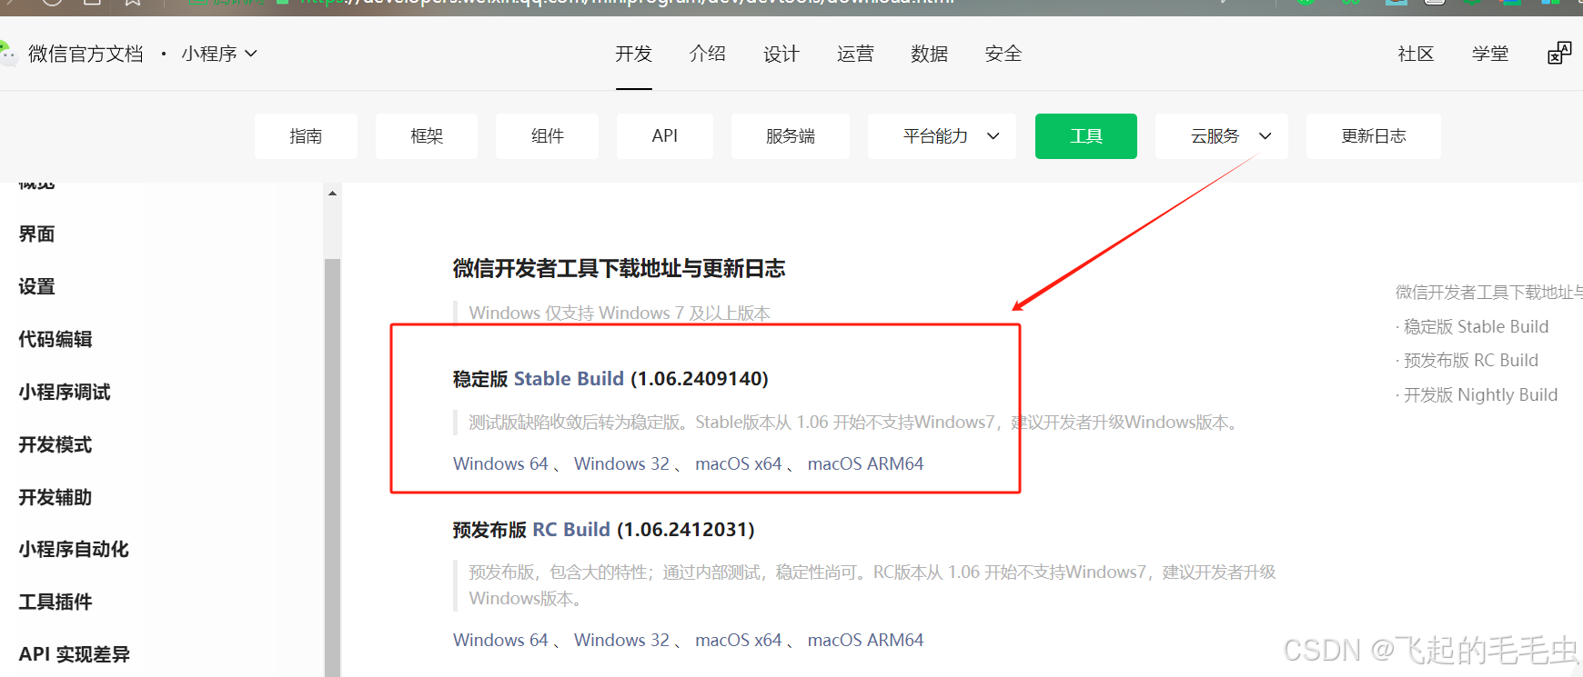Download Stable Build for Windows 32
The width and height of the screenshot is (1583, 677).
pos(621,463)
